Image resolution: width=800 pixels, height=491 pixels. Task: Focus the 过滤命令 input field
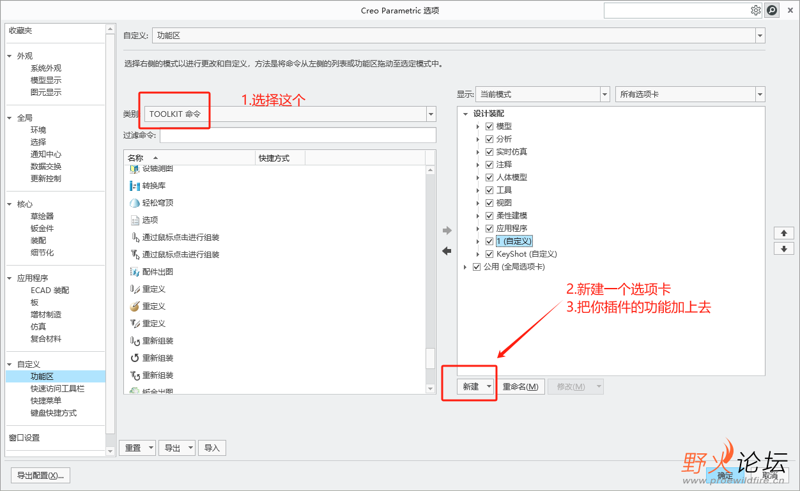pos(298,135)
